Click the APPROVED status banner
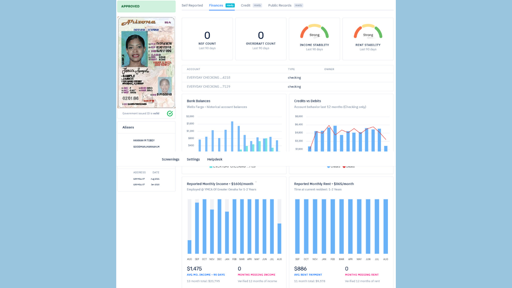The width and height of the screenshot is (512, 288). (146, 6)
